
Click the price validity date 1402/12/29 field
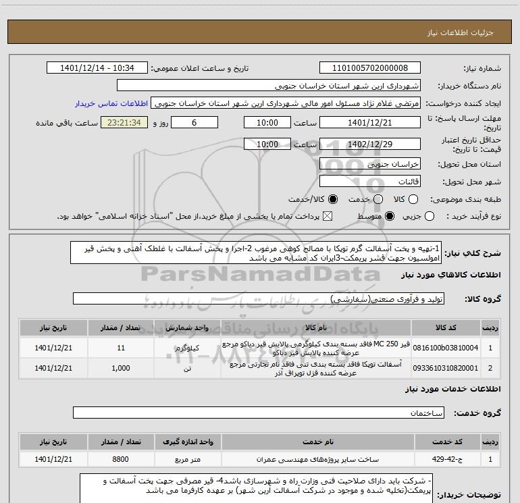tap(370, 144)
